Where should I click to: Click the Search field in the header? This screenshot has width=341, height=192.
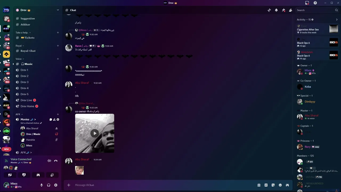point(317,10)
